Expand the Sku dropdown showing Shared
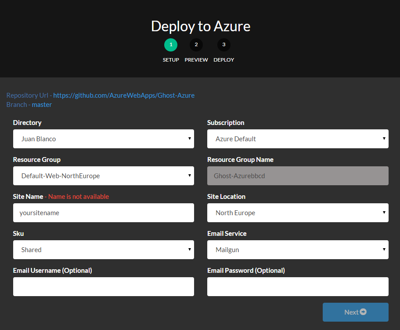Screen dimensions: 400x330 point(104,250)
